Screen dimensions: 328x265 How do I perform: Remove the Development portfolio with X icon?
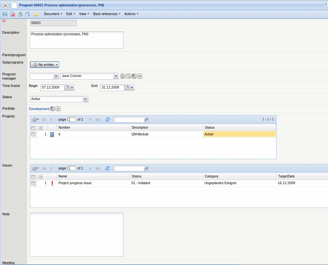pyautogui.click(x=58, y=109)
